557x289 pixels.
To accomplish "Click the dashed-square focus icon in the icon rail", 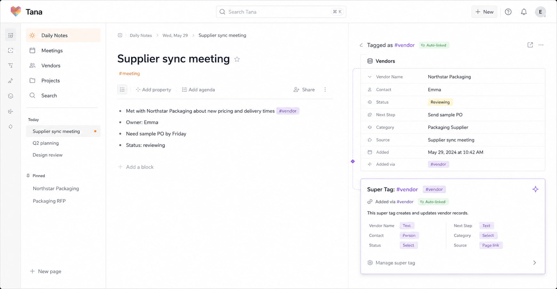I will click(11, 51).
